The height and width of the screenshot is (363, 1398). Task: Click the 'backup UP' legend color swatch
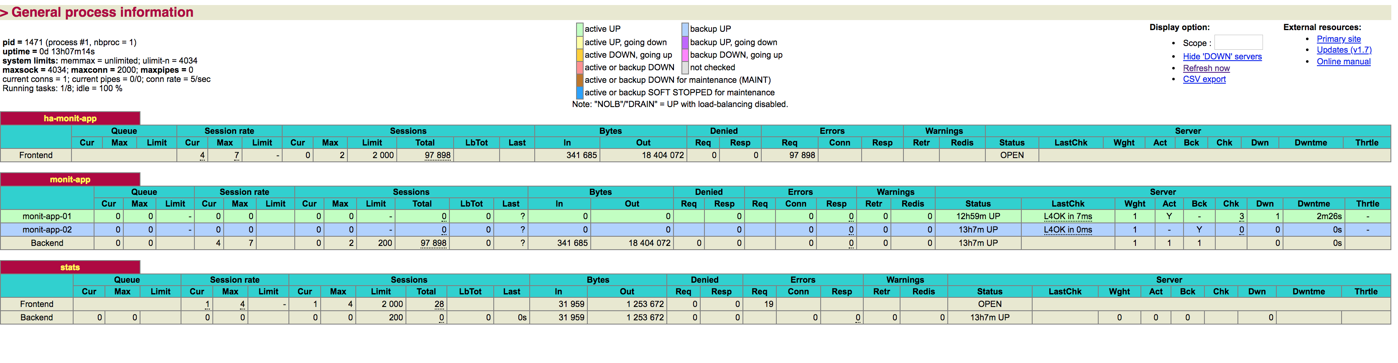(685, 29)
